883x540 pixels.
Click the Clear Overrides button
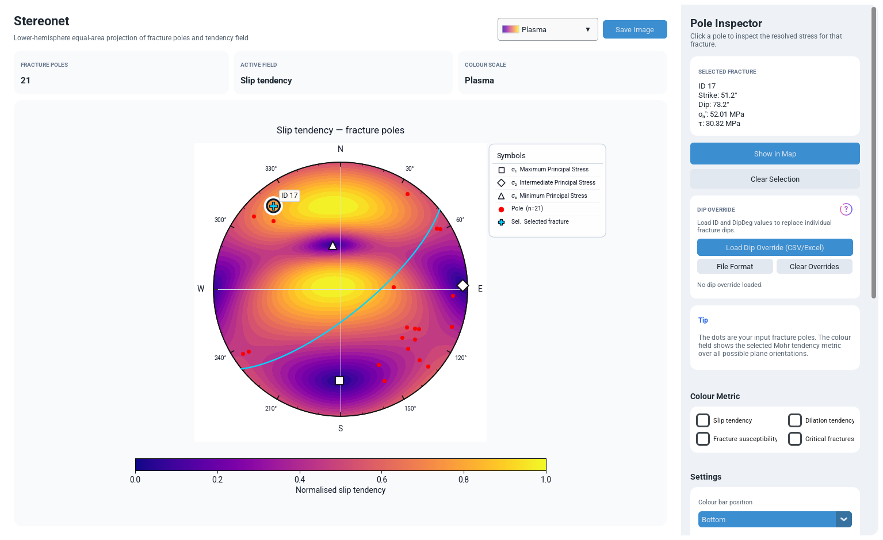[814, 266]
